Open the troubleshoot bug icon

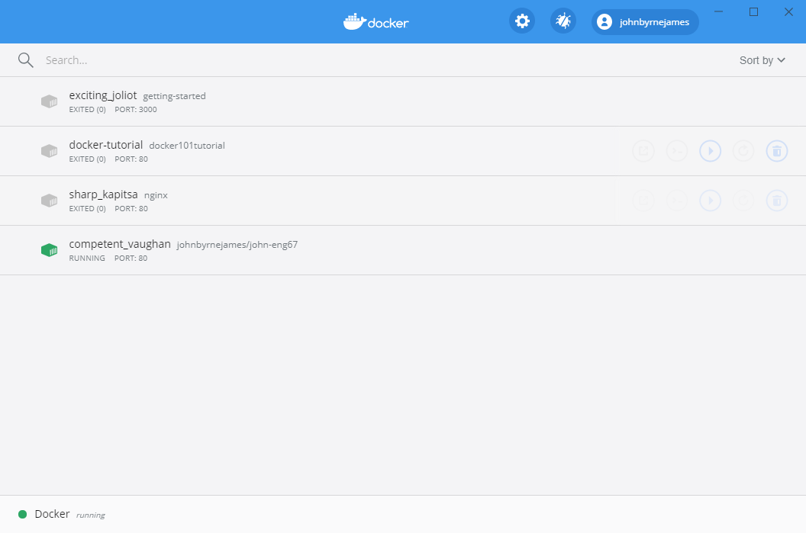(563, 21)
